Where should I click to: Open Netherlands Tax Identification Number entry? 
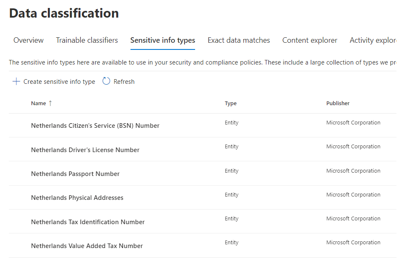tap(88, 222)
